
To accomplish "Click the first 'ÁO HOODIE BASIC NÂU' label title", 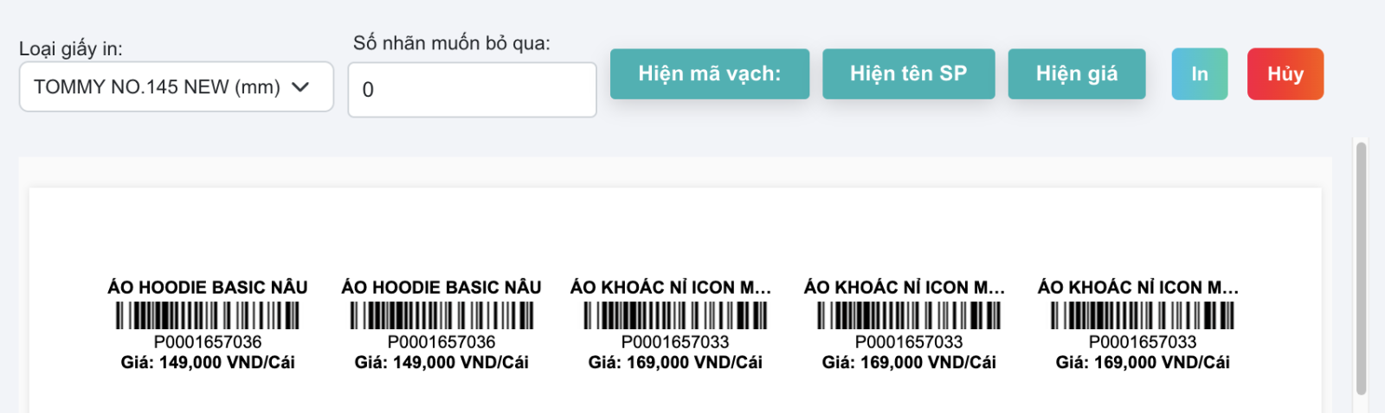I will click(208, 287).
